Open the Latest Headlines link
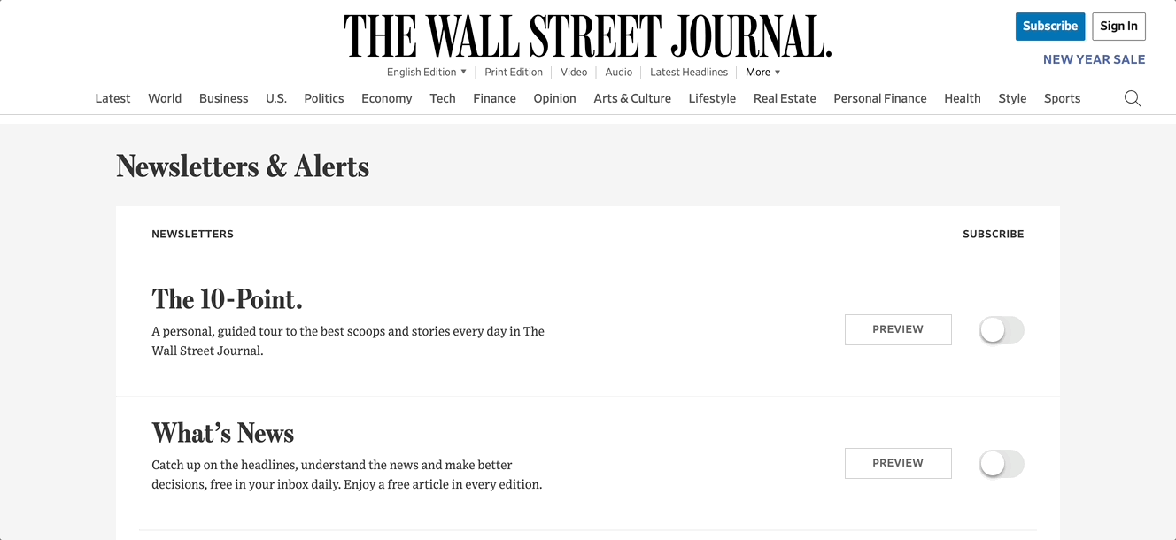This screenshot has width=1176, height=540. click(689, 73)
